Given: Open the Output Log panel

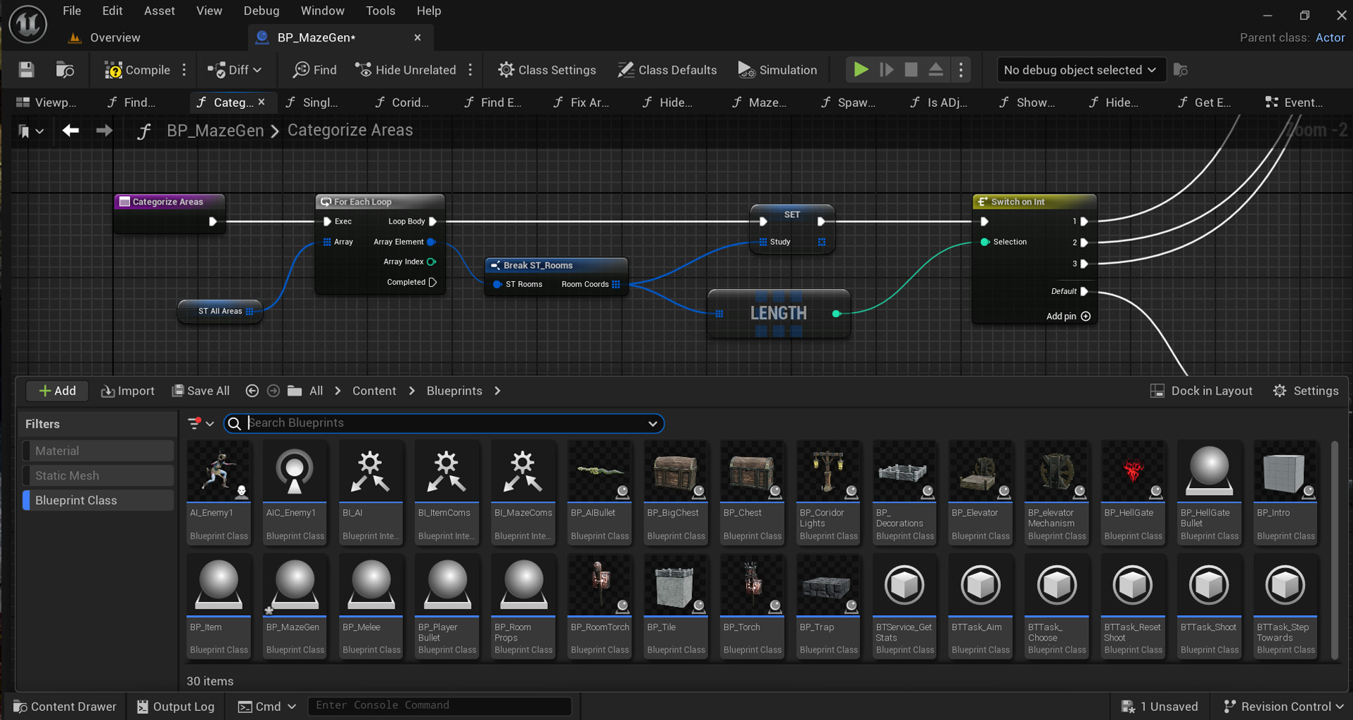Looking at the screenshot, I should tap(174, 706).
